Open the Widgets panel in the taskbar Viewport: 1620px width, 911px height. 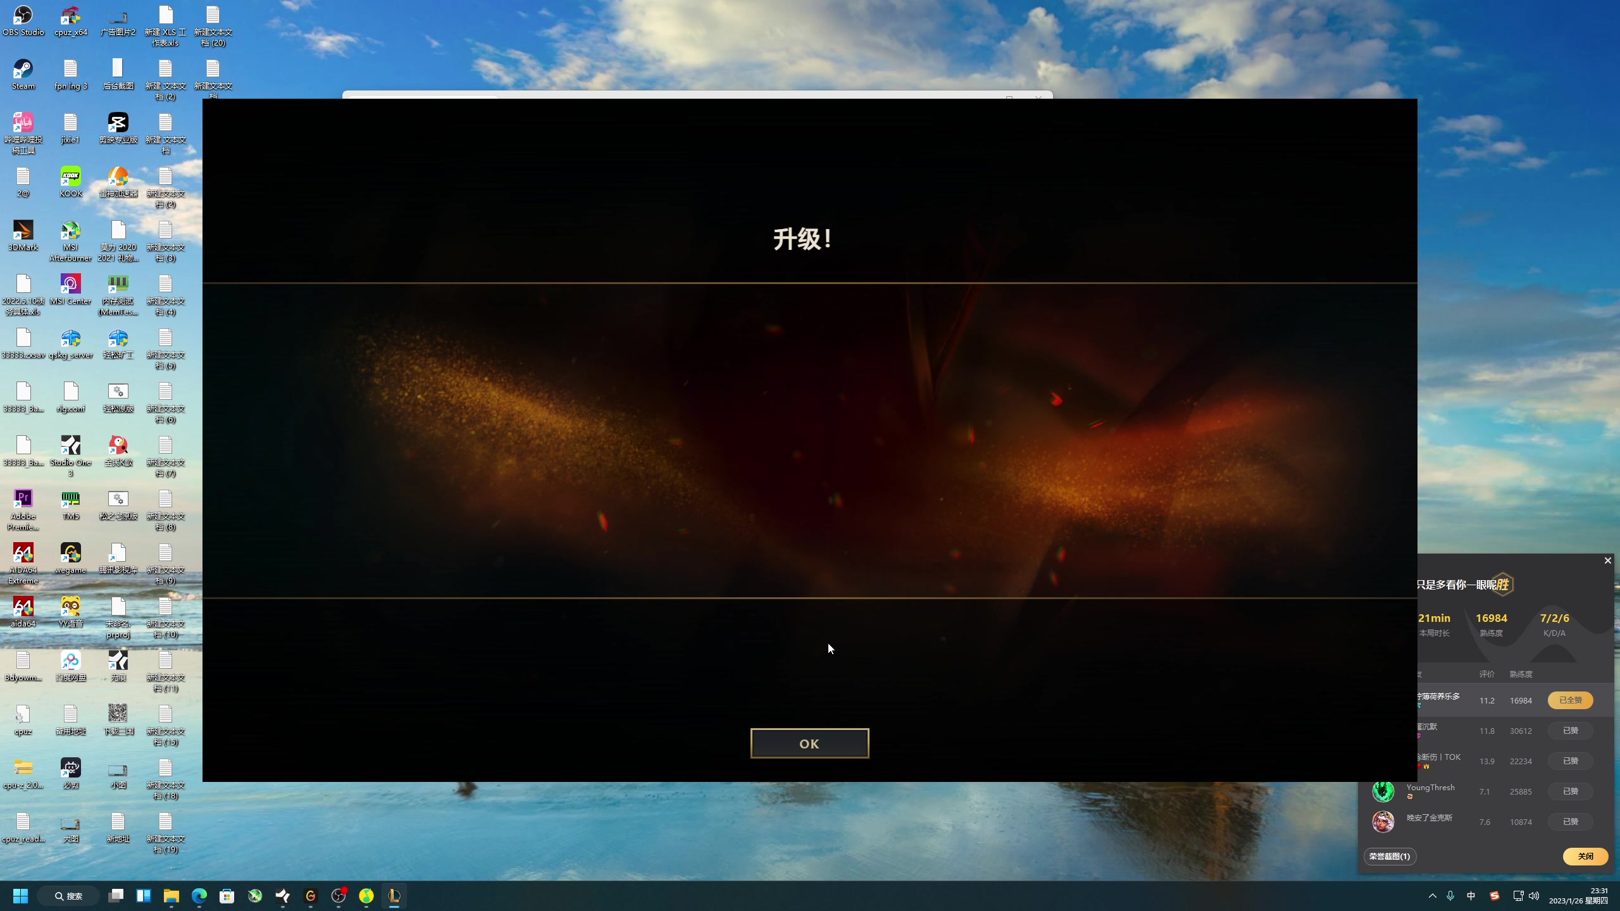144,896
